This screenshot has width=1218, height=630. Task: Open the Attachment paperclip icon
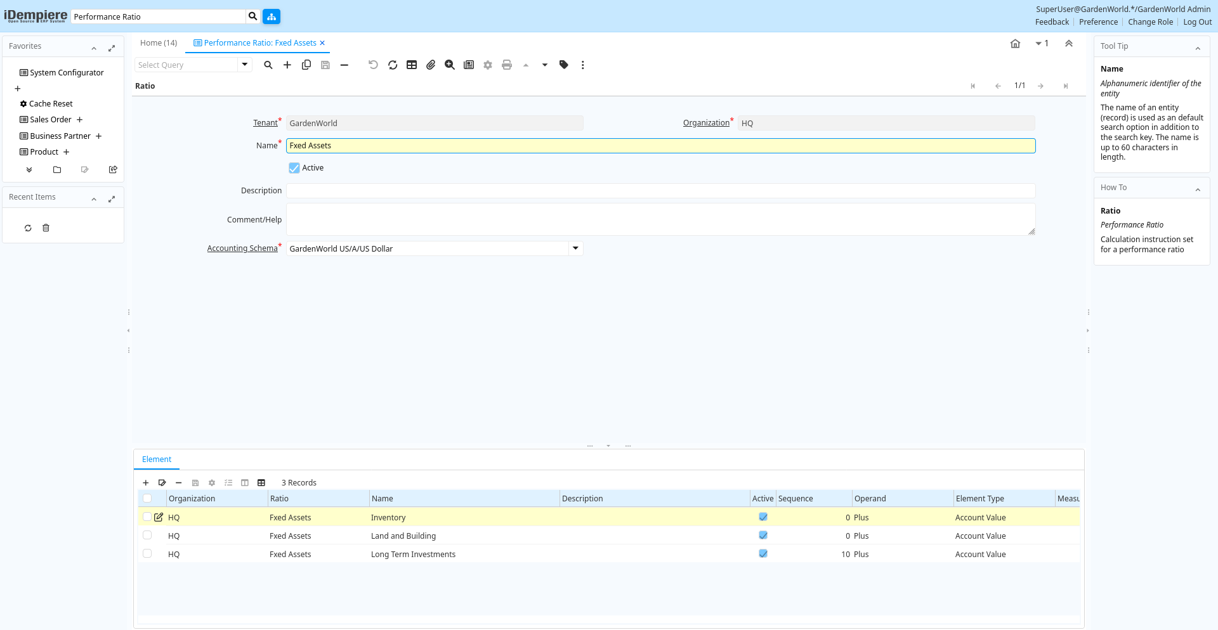coord(431,65)
